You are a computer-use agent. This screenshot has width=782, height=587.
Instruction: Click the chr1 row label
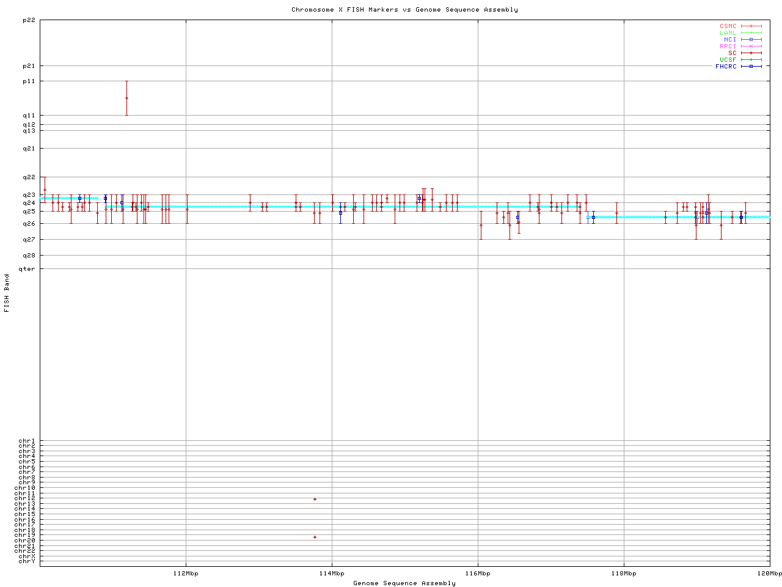click(27, 441)
